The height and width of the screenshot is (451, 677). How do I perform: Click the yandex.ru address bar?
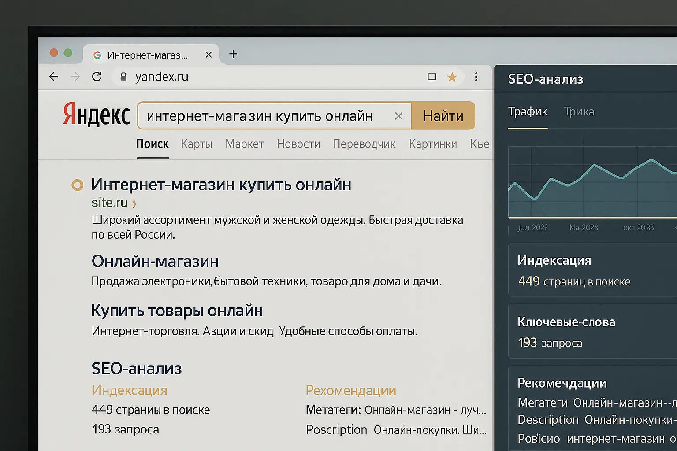(287, 77)
